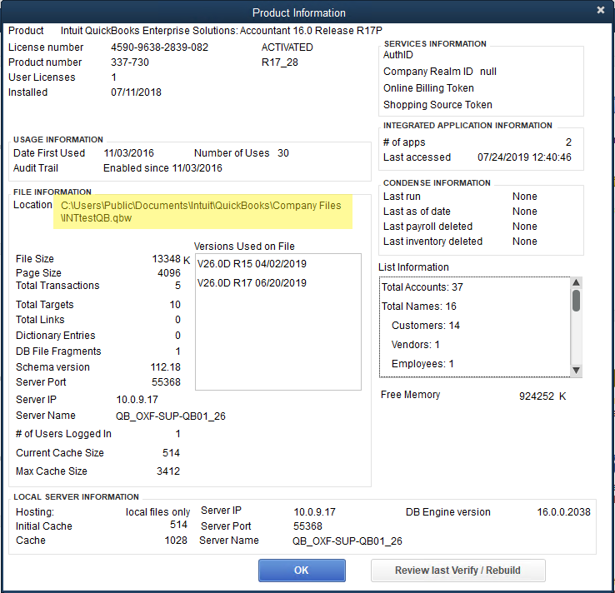Click File Size value 13348 K
615x593 pixels.
click(x=171, y=259)
